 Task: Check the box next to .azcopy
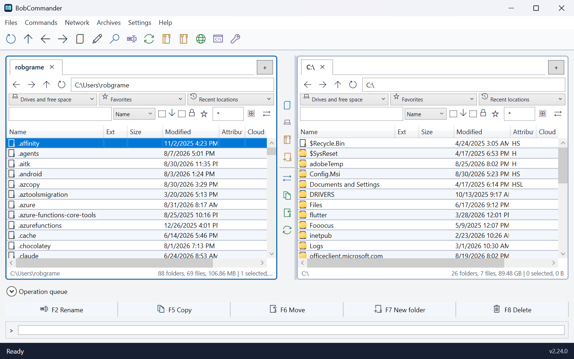pyautogui.click(x=12, y=185)
